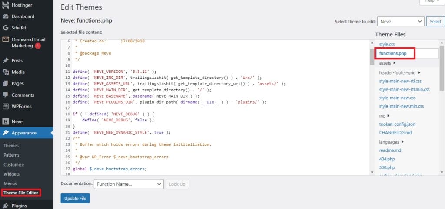This screenshot has height=209, width=445.
Task: Click the Hostinger logo icon
Action: pos(5,5)
